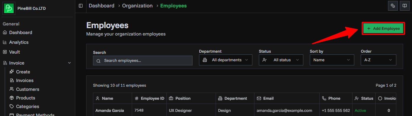Click the Add Employee button

[x=383, y=29]
